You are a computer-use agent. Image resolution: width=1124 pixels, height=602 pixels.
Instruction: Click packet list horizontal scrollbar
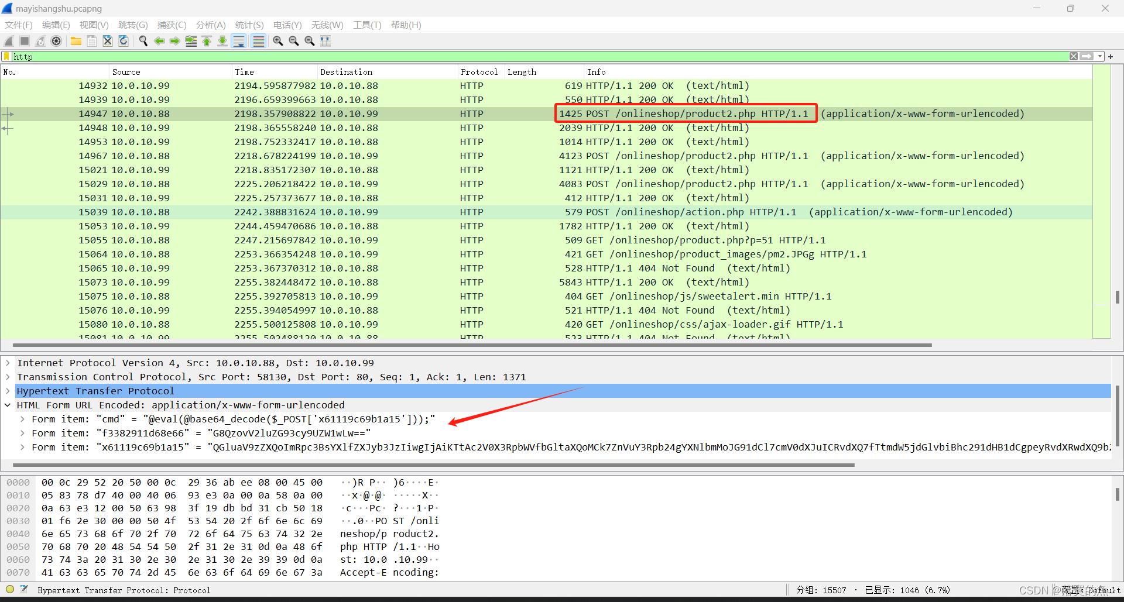tap(472, 345)
